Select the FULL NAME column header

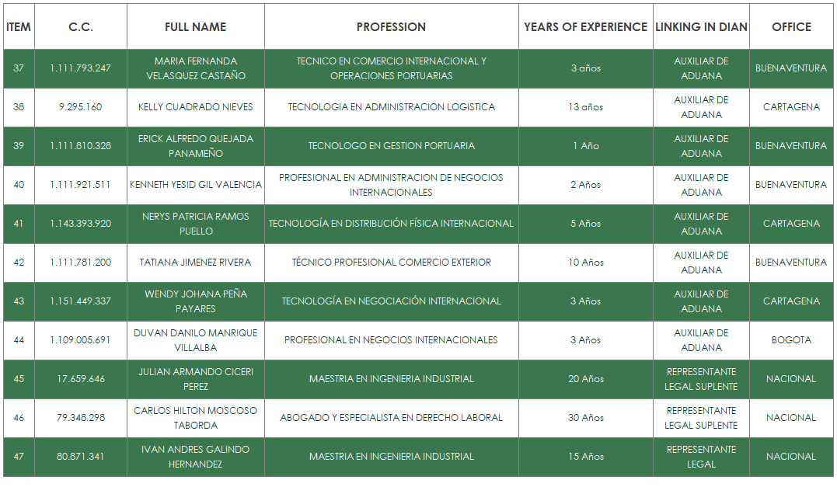(195, 26)
